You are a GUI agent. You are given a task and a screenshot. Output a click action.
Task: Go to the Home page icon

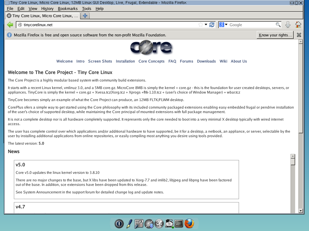coord(298,25)
